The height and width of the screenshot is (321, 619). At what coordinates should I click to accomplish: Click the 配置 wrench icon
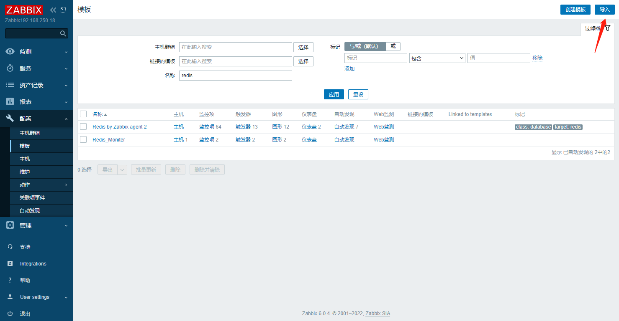[x=10, y=119]
